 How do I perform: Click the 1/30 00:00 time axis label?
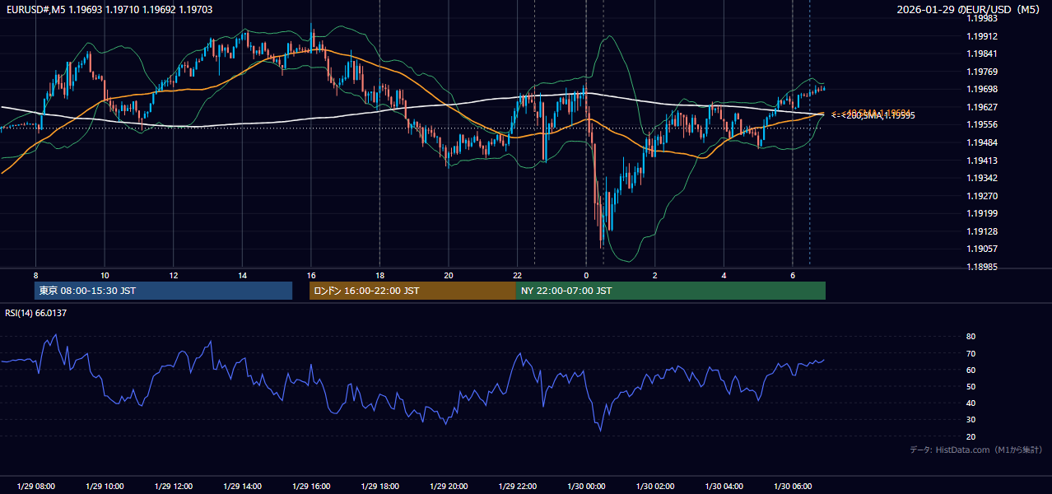click(586, 487)
